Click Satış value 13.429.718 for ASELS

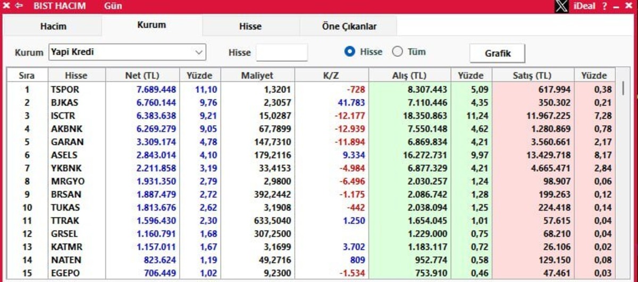tap(549, 155)
